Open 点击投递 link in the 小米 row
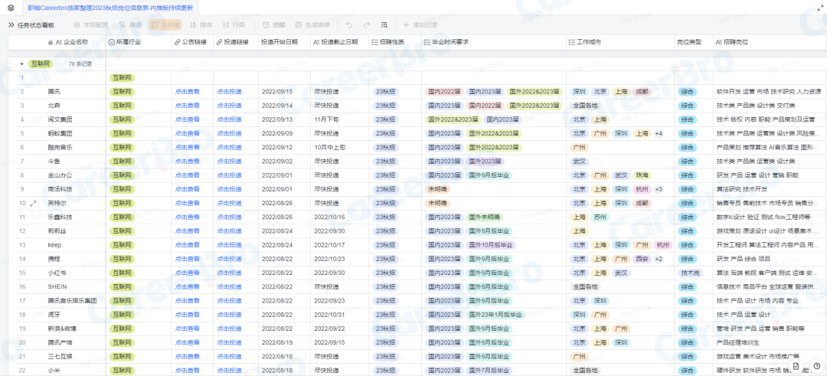The height and width of the screenshot is (376, 827). click(230, 370)
